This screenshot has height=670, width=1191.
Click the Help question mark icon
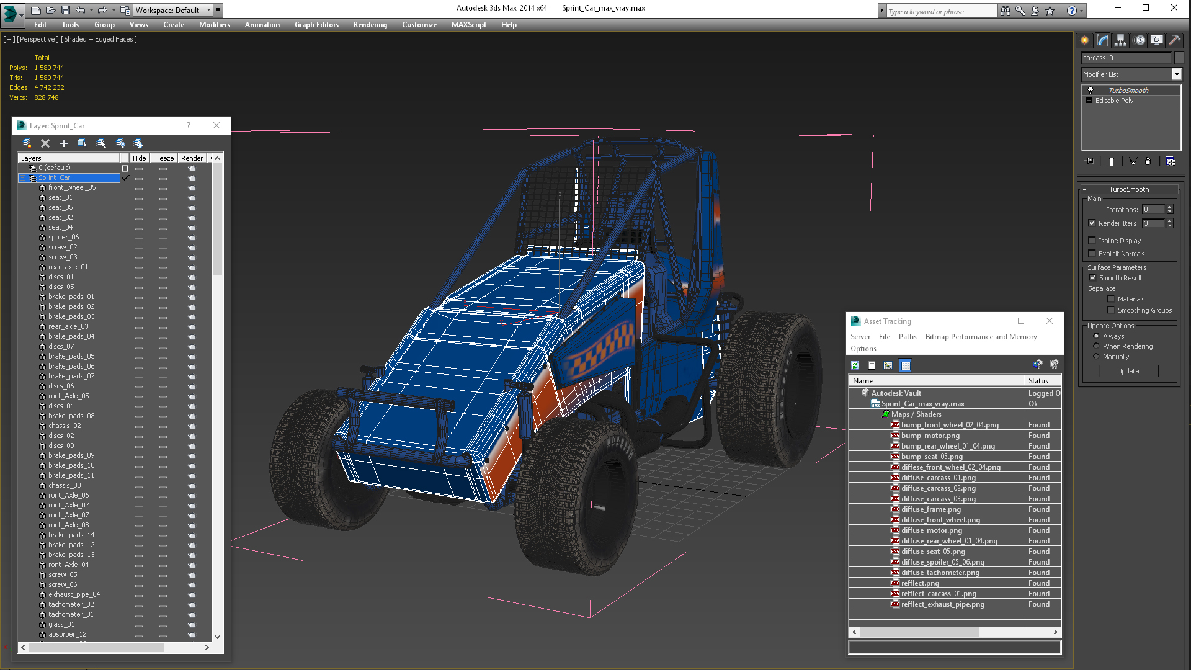pos(1071,11)
